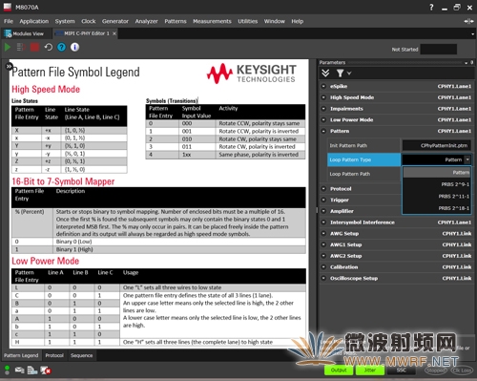Image resolution: width=477 pixels, height=381 pixels.
Task: Close the MIPI C-PHY Editor 1 tab
Action: point(114,33)
